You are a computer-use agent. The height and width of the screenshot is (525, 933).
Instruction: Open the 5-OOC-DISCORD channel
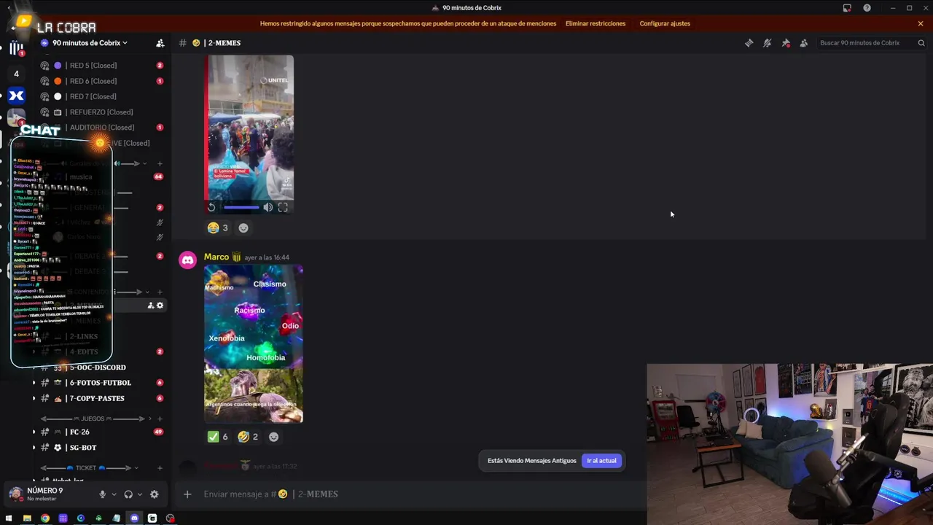102,367
